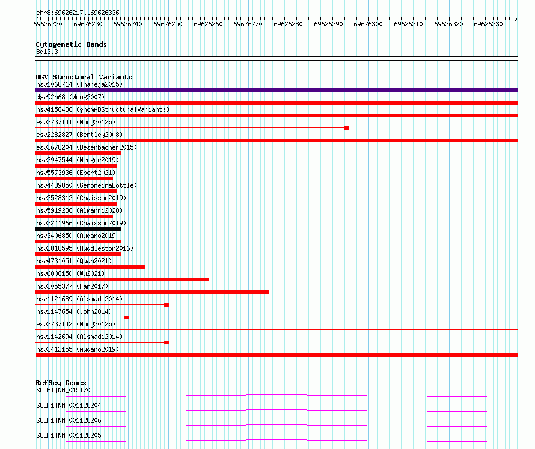Viewport: 535px width, 449px height.
Task: Select the nsv3947544 (Wenger2019) label
Action: click(x=78, y=160)
